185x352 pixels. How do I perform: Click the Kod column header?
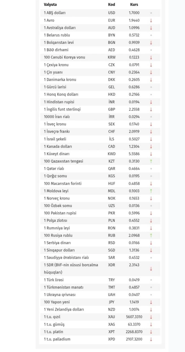[x=111, y=5]
